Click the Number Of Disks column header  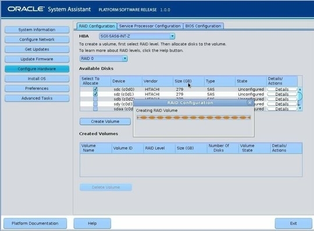point(223,148)
